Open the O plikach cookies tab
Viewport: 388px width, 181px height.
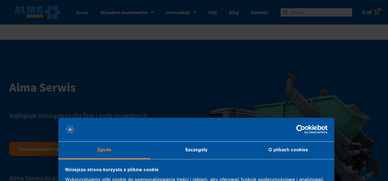point(288,150)
